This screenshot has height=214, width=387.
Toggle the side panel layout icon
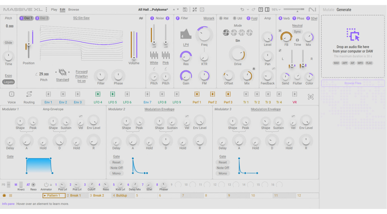(267, 9)
